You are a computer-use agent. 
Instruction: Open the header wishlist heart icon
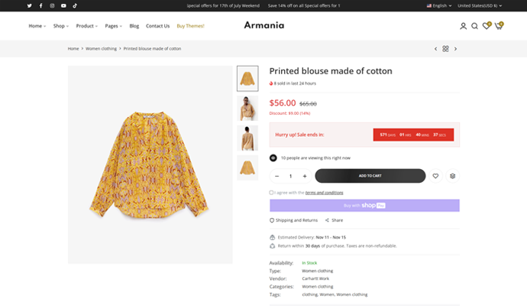pyautogui.click(x=487, y=26)
